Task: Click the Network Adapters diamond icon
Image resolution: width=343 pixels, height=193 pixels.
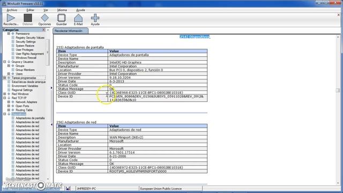Action: 13,102
